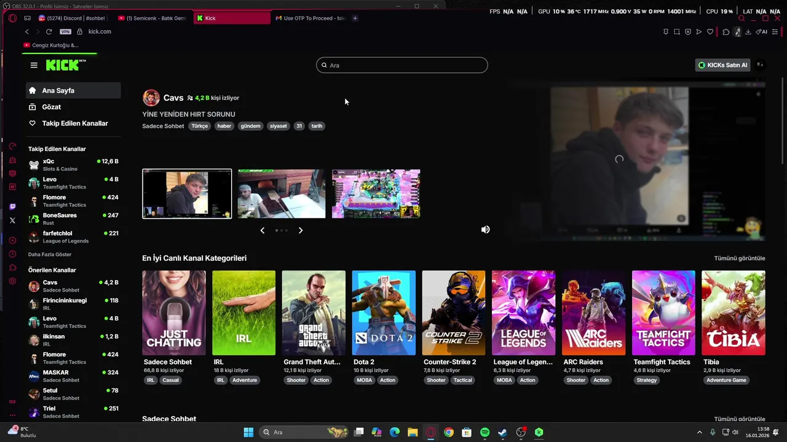Open farfetchlol channel
The image size is (787, 442).
point(73,237)
